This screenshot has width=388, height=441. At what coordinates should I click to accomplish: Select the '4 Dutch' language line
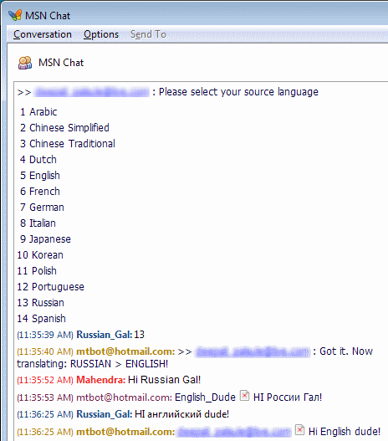click(x=38, y=160)
